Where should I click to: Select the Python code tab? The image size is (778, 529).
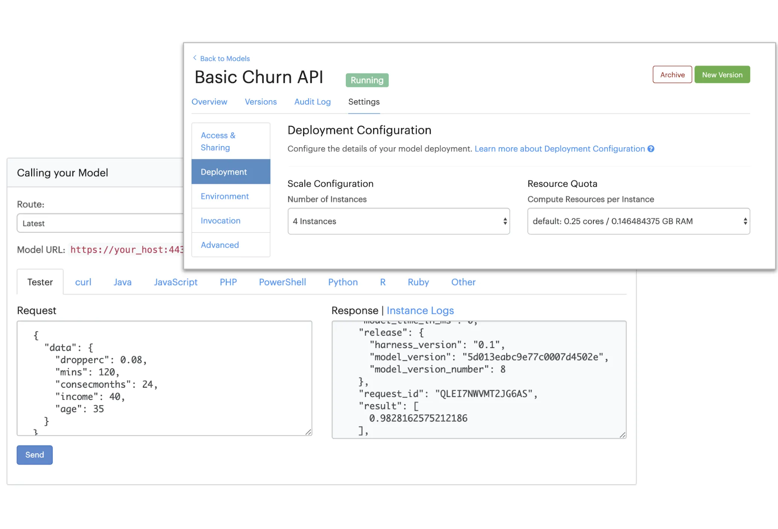pos(342,282)
